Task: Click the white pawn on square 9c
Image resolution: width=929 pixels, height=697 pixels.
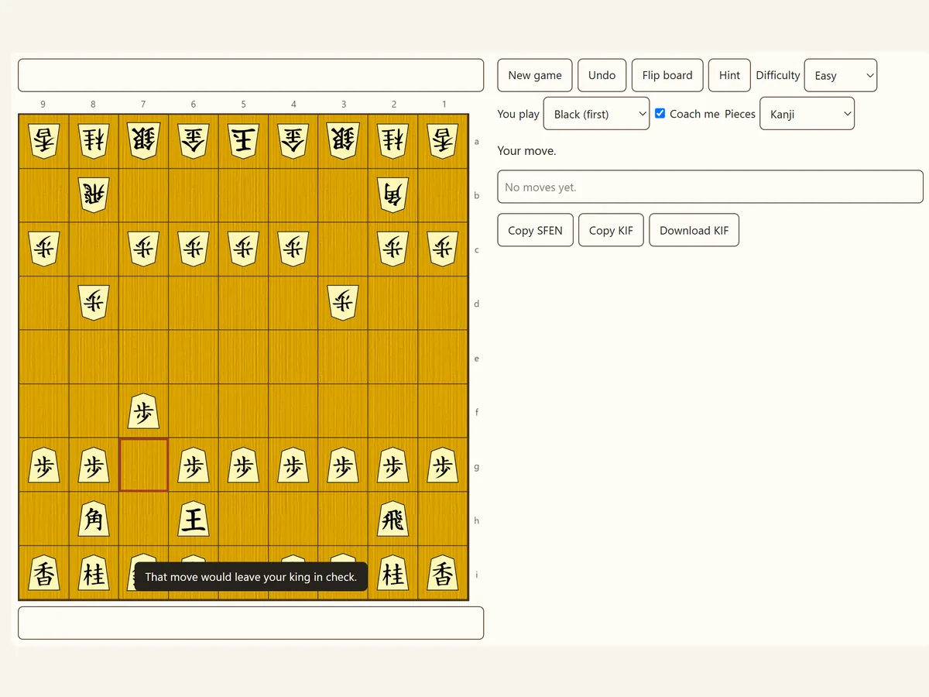Action: [43, 249]
